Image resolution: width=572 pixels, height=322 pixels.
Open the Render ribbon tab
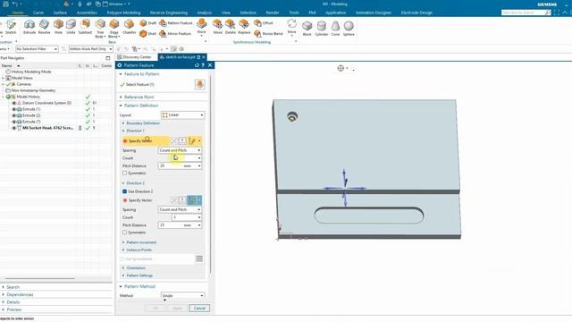[x=272, y=13]
